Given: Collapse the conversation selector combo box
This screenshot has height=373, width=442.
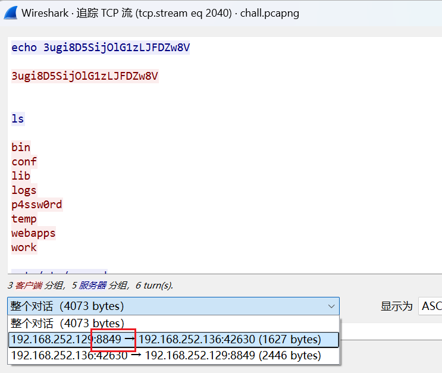Looking at the screenshot, I should tap(331, 306).
